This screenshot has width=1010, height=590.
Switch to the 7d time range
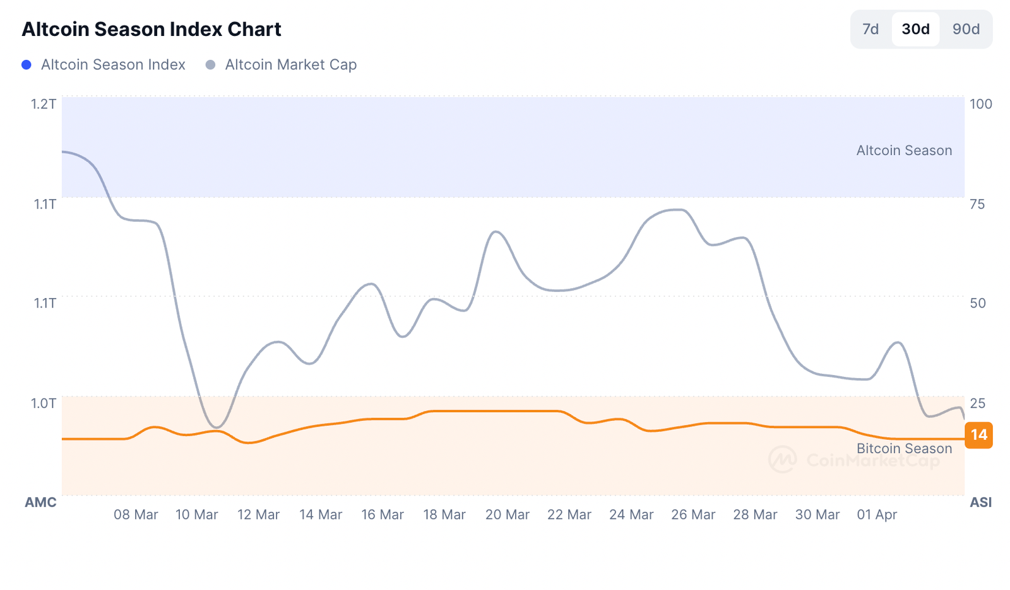[x=870, y=29]
